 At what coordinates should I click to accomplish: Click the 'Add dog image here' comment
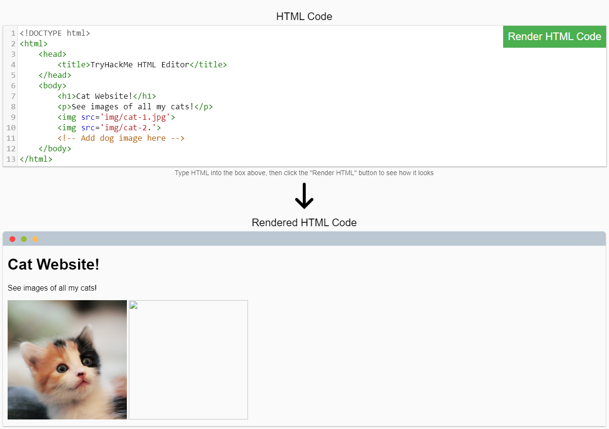coord(121,138)
